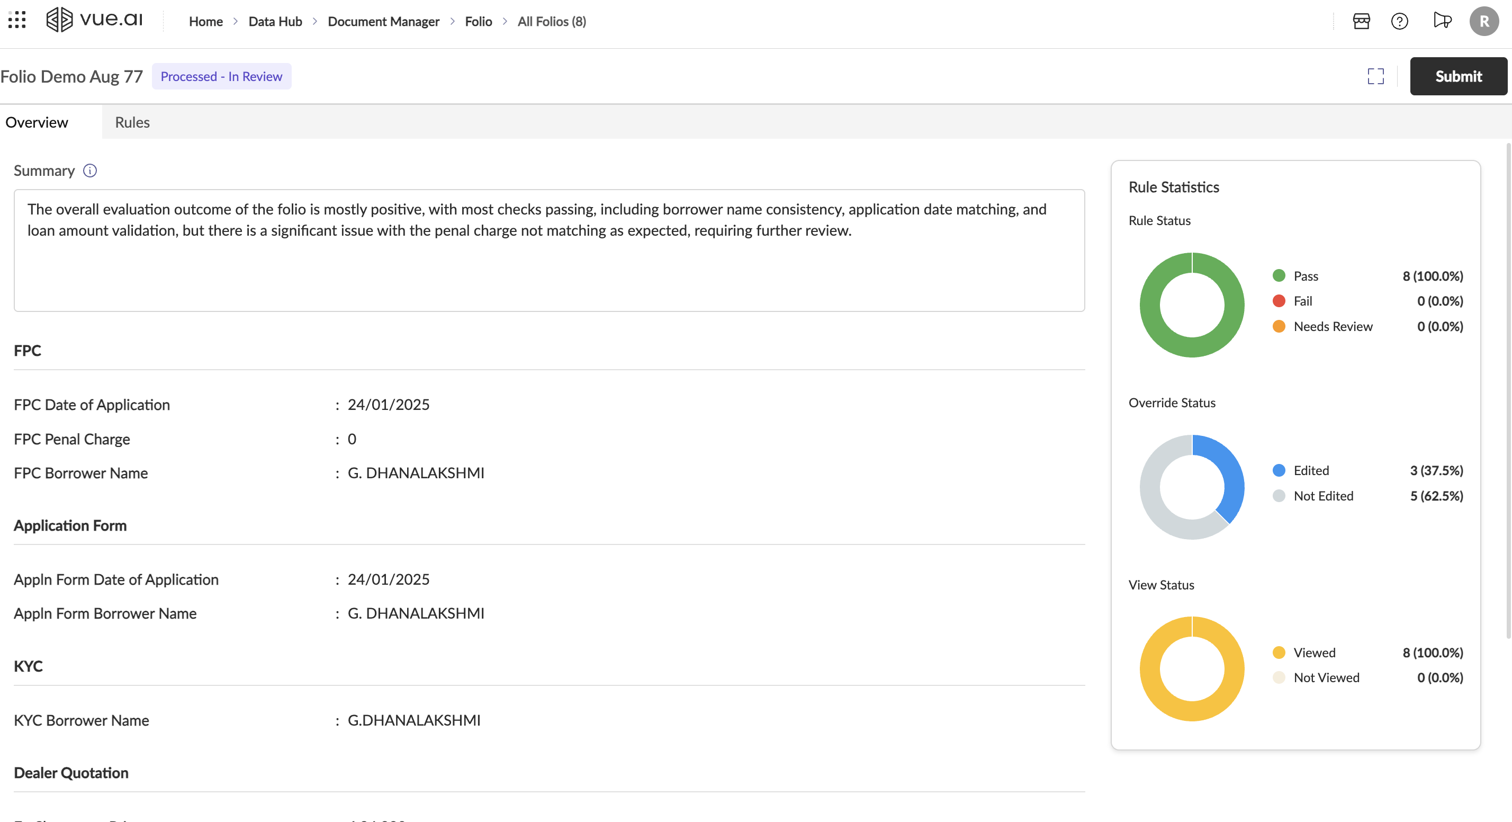Click the green Pass legend dot
The height and width of the screenshot is (822, 1512).
pyautogui.click(x=1279, y=276)
